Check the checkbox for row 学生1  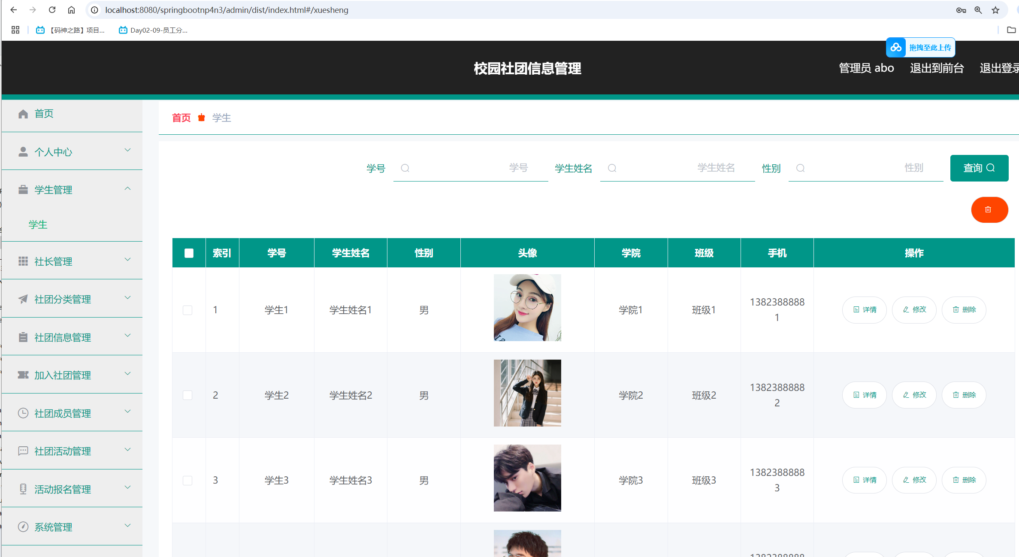(x=187, y=310)
